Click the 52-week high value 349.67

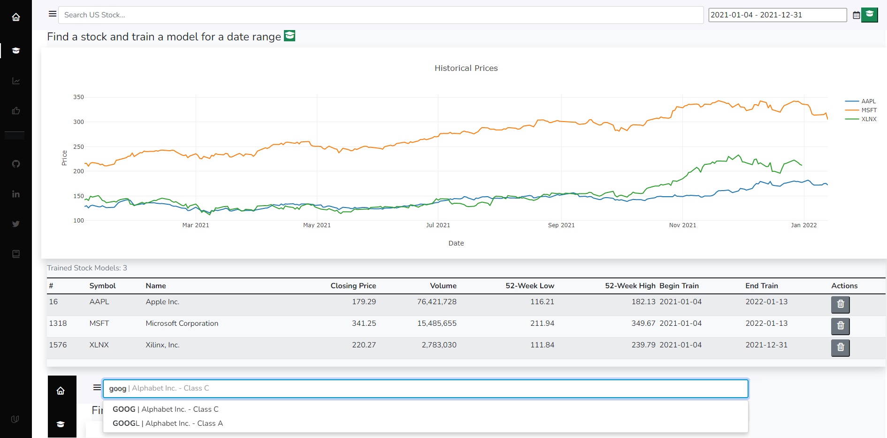(643, 323)
